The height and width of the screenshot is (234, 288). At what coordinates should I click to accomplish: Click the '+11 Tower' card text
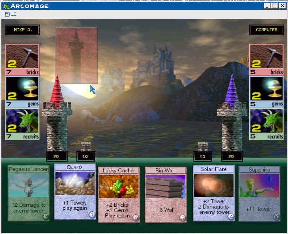coord(259,209)
